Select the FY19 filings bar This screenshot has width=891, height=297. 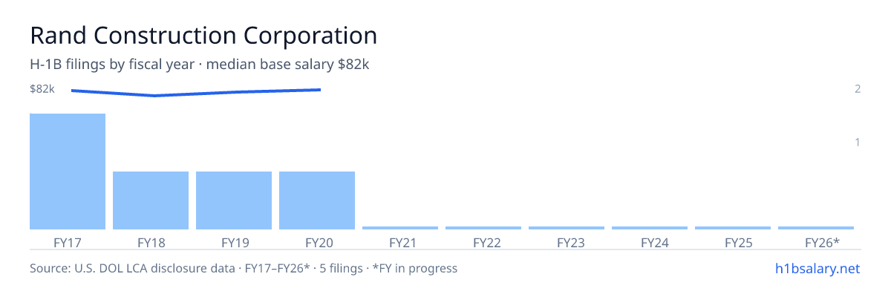point(234,200)
